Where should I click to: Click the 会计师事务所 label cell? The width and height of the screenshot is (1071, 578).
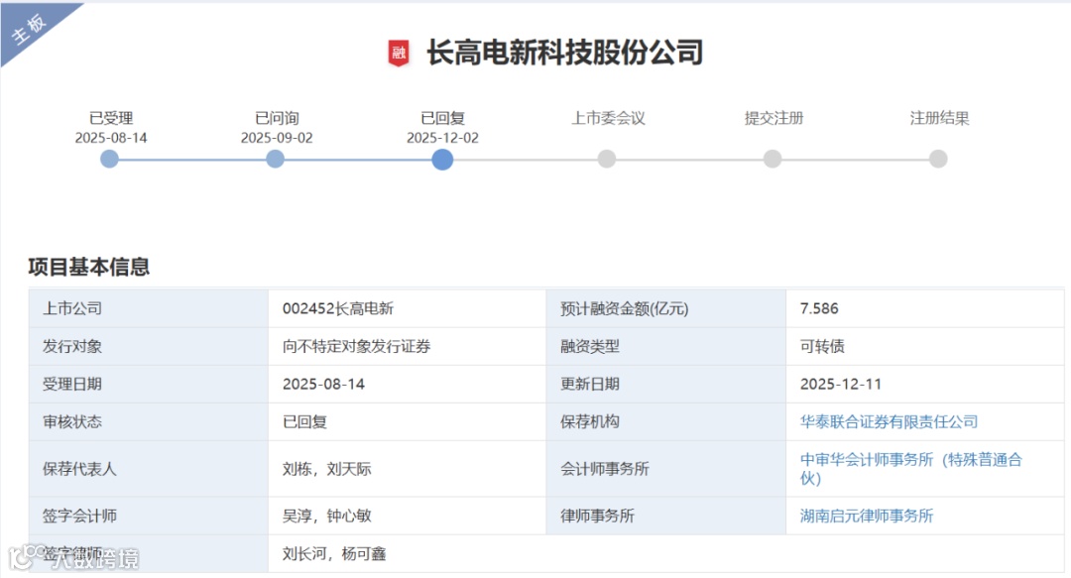click(666, 469)
